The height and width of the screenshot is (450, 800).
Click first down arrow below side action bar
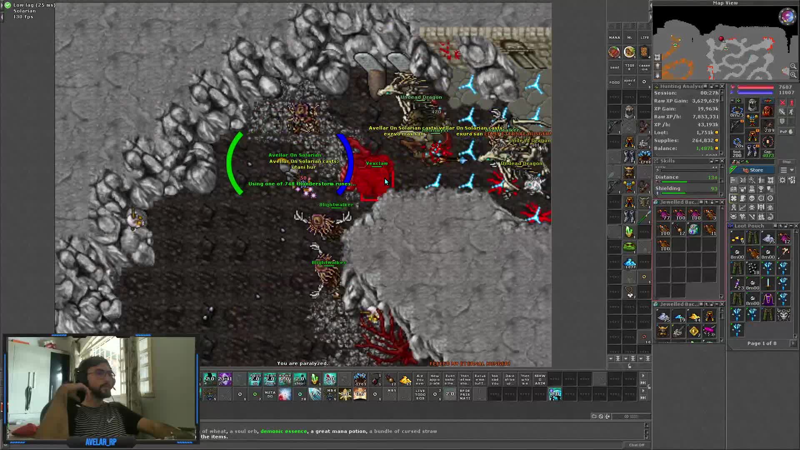coord(611,358)
